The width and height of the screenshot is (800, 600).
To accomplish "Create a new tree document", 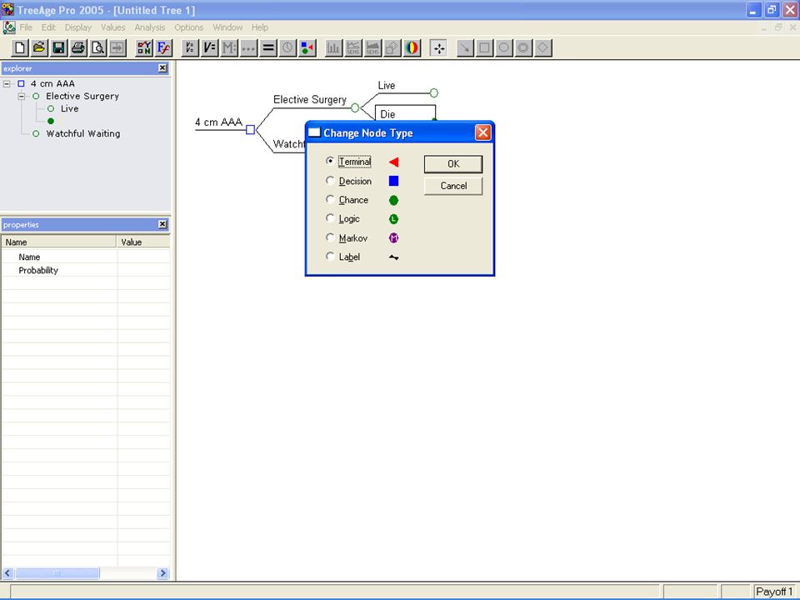I will pos(20,48).
